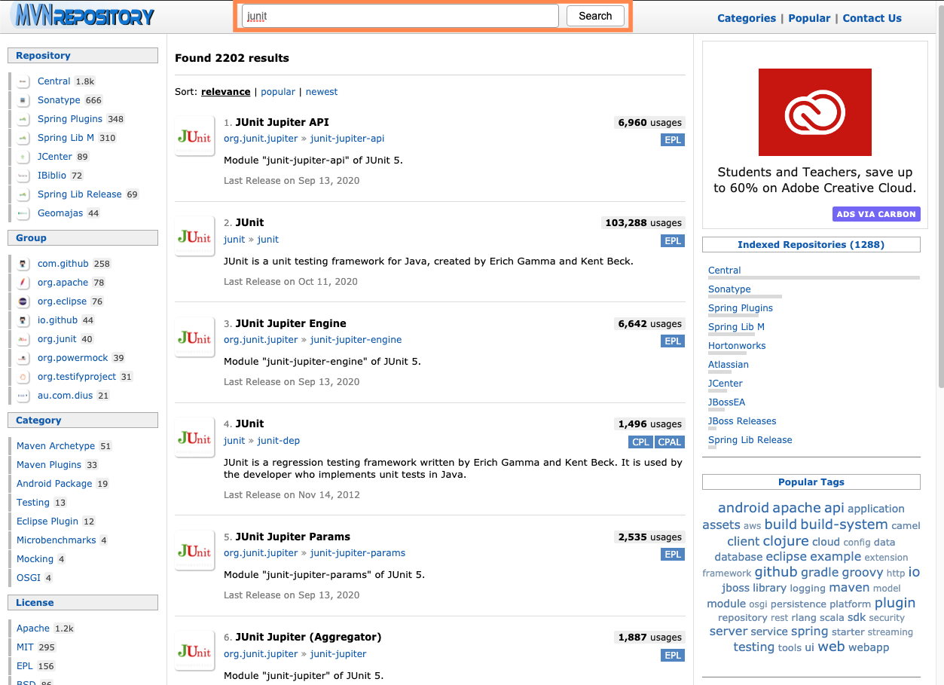The image size is (944, 685).
Task: Open the Categories menu link
Action: click(746, 18)
